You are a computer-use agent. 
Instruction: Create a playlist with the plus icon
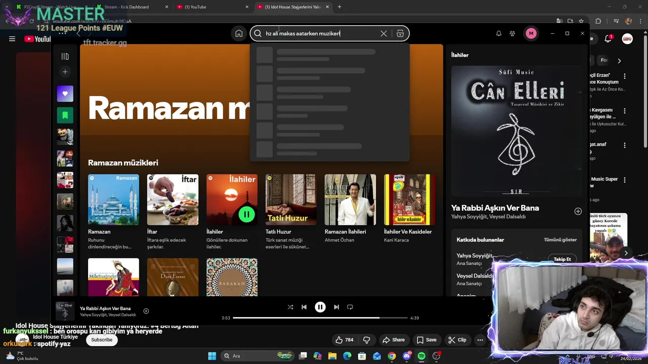tap(65, 72)
